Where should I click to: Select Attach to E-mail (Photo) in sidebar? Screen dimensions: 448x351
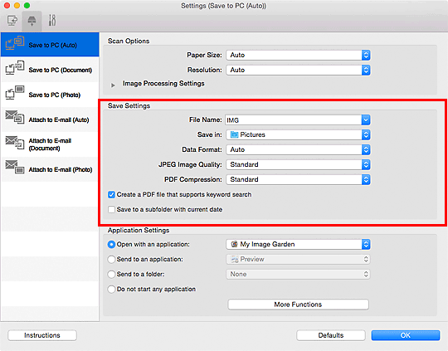coord(50,169)
